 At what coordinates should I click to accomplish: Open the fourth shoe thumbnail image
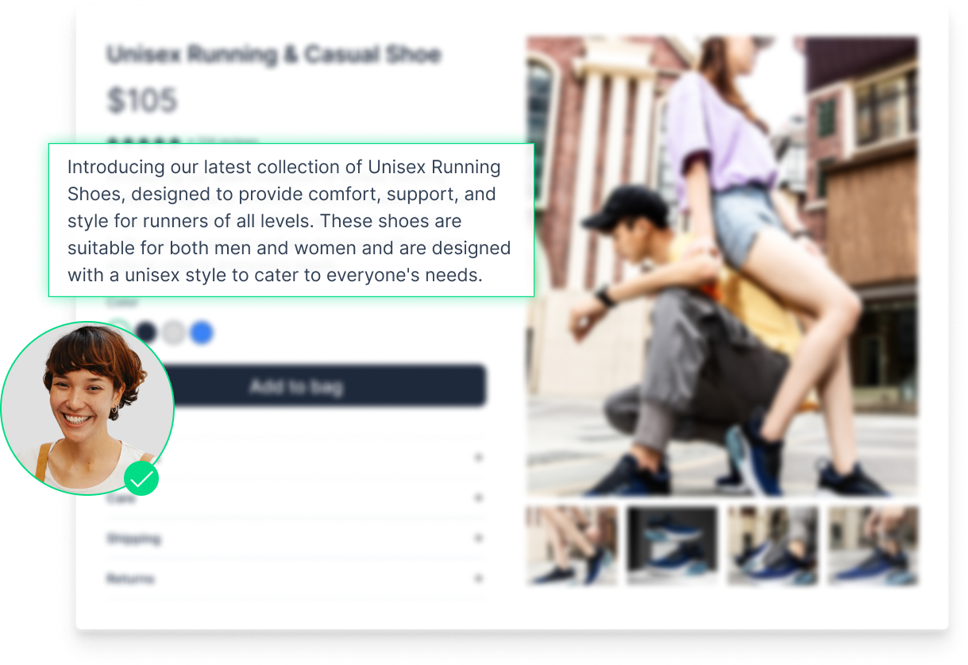coord(874,546)
